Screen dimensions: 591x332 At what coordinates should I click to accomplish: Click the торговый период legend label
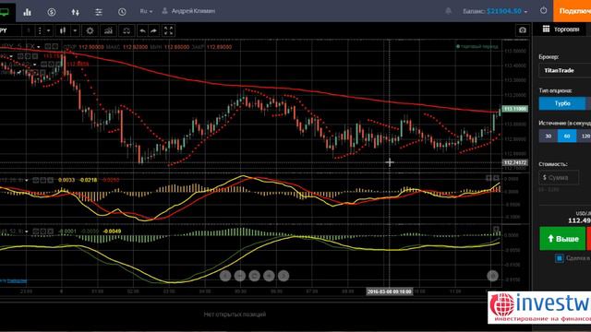(x=476, y=47)
